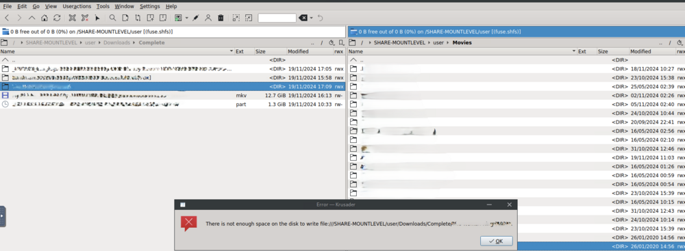Focus the toolbar text input field

pyautogui.click(x=277, y=18)
